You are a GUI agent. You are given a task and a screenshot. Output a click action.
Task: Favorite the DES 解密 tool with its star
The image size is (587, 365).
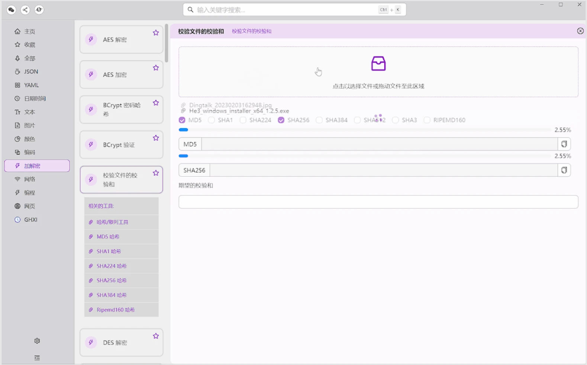[156, 336]
